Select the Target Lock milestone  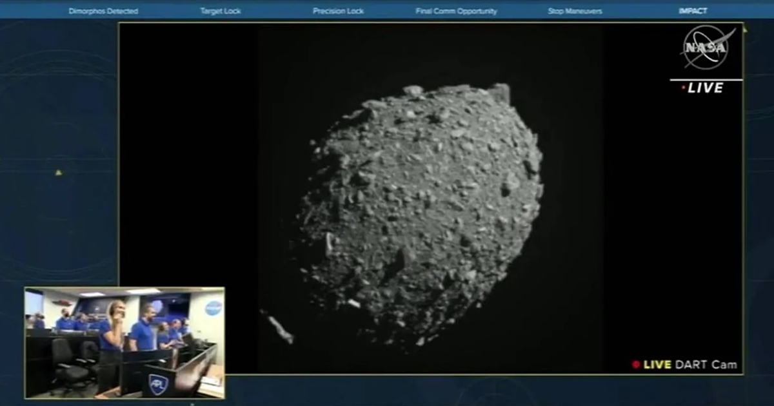pyautogui.click(x=220, y=11)
